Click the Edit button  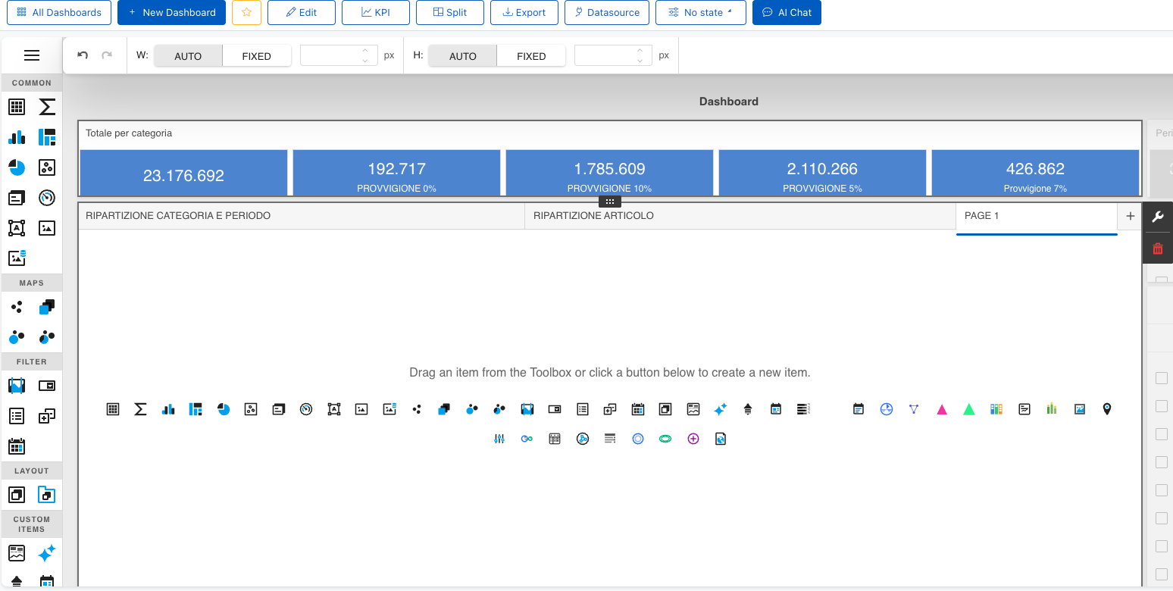[x=302, y=12]
